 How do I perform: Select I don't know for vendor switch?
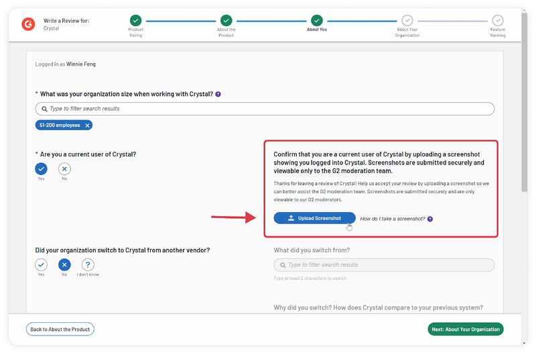(88, 264)
